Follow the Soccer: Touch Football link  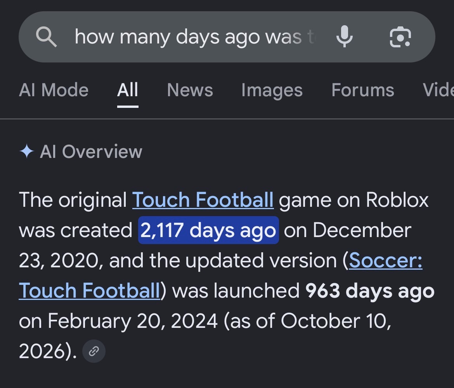tap(221, 275)
